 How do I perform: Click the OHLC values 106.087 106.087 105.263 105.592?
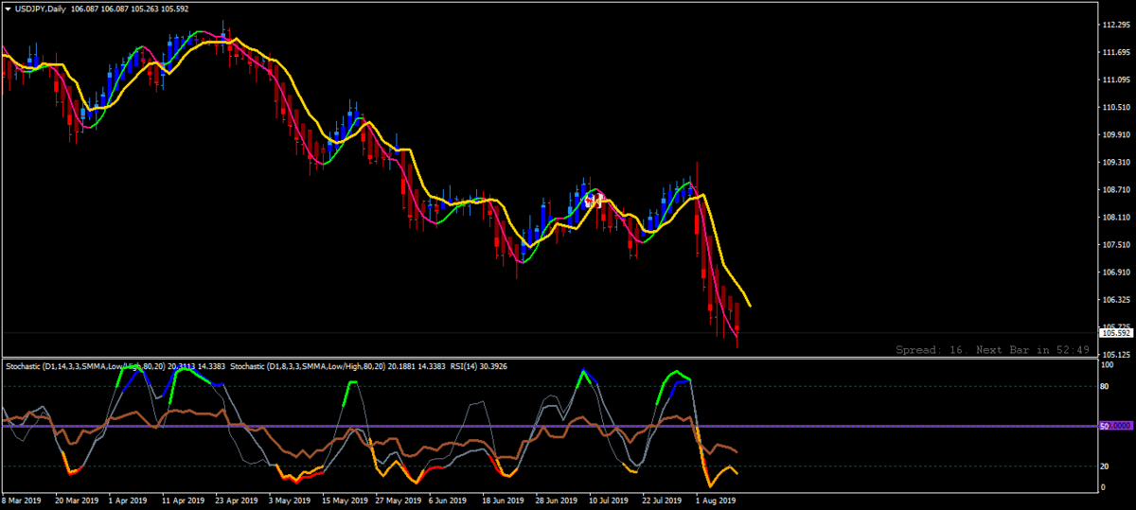[x=130, y=8]
